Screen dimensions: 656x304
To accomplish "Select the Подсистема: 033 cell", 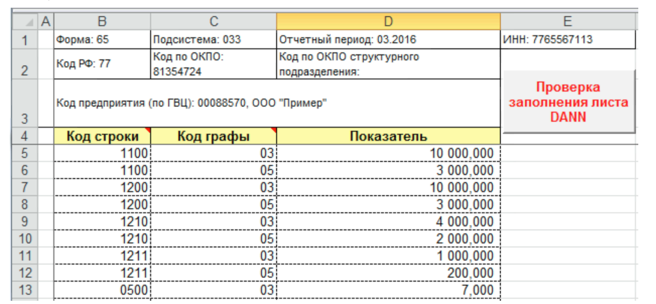I will 214,40.
